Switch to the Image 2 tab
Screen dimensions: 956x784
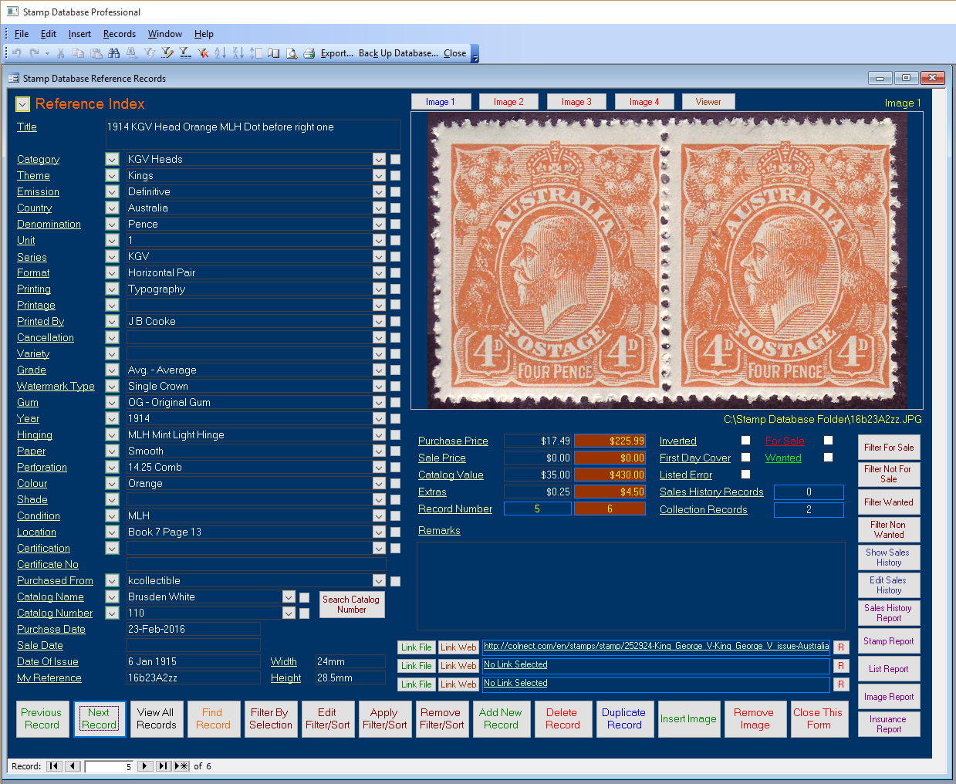(508, 102)
